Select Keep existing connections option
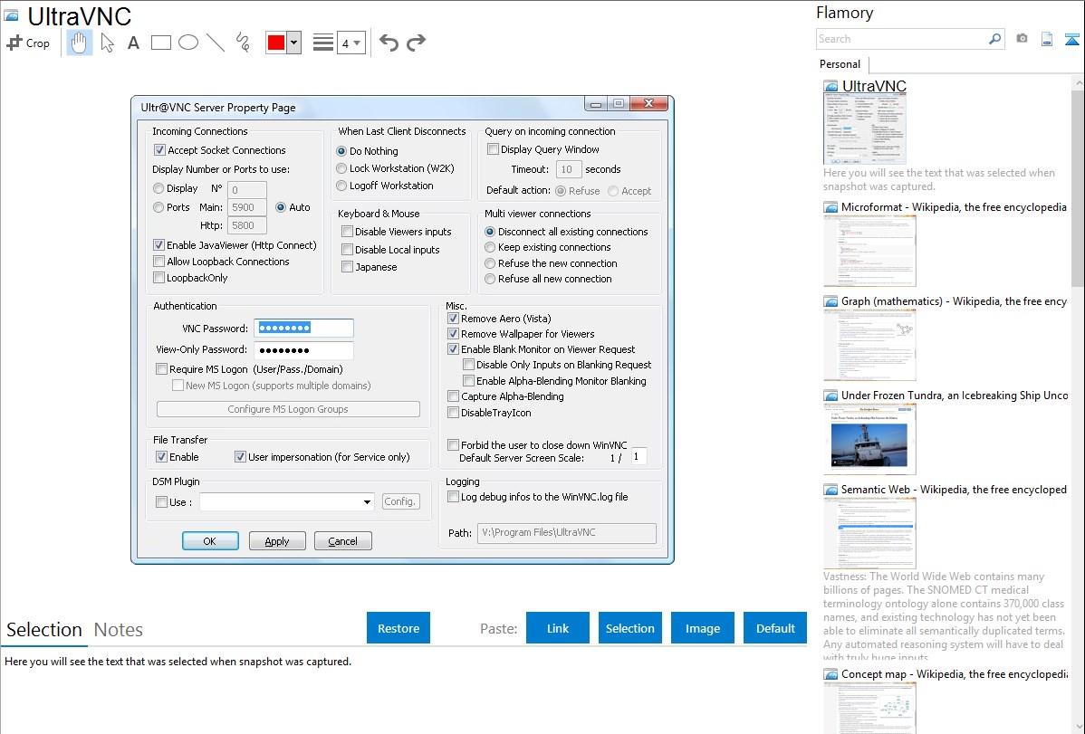This screenshot has height=734, width=1085. tap(490, 248)
